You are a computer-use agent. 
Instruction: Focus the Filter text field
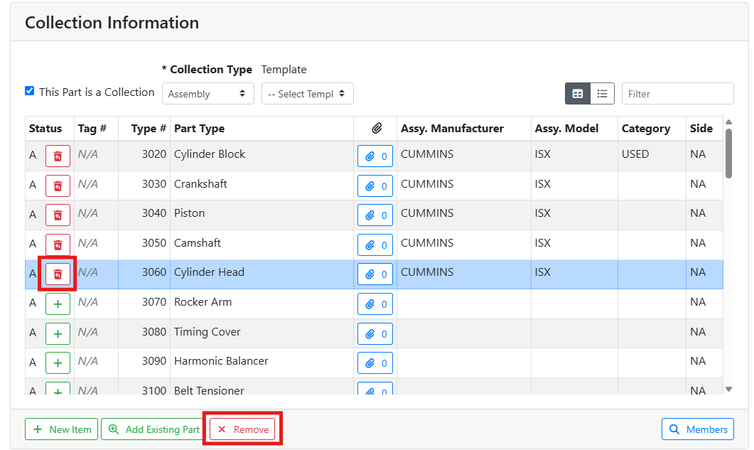(677, 94)
